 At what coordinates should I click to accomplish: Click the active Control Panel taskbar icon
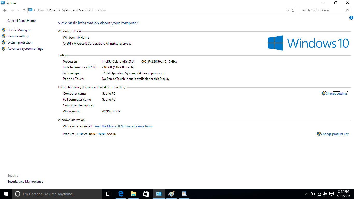[x=159, y=194]
